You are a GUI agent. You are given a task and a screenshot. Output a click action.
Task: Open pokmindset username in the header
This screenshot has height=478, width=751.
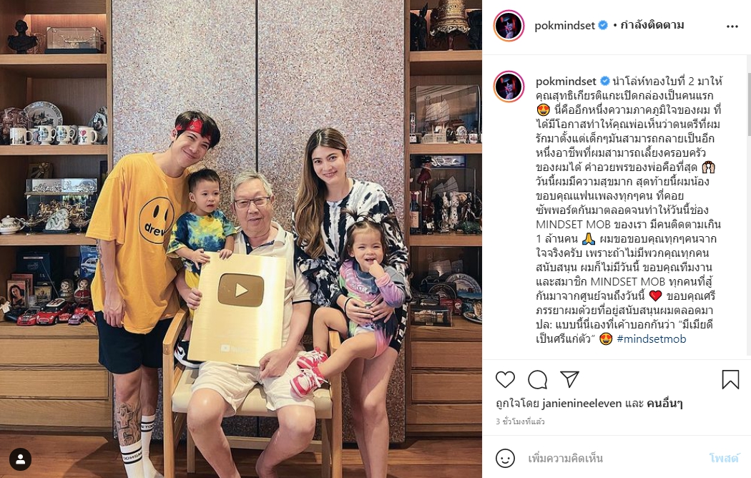coord(564,25)
